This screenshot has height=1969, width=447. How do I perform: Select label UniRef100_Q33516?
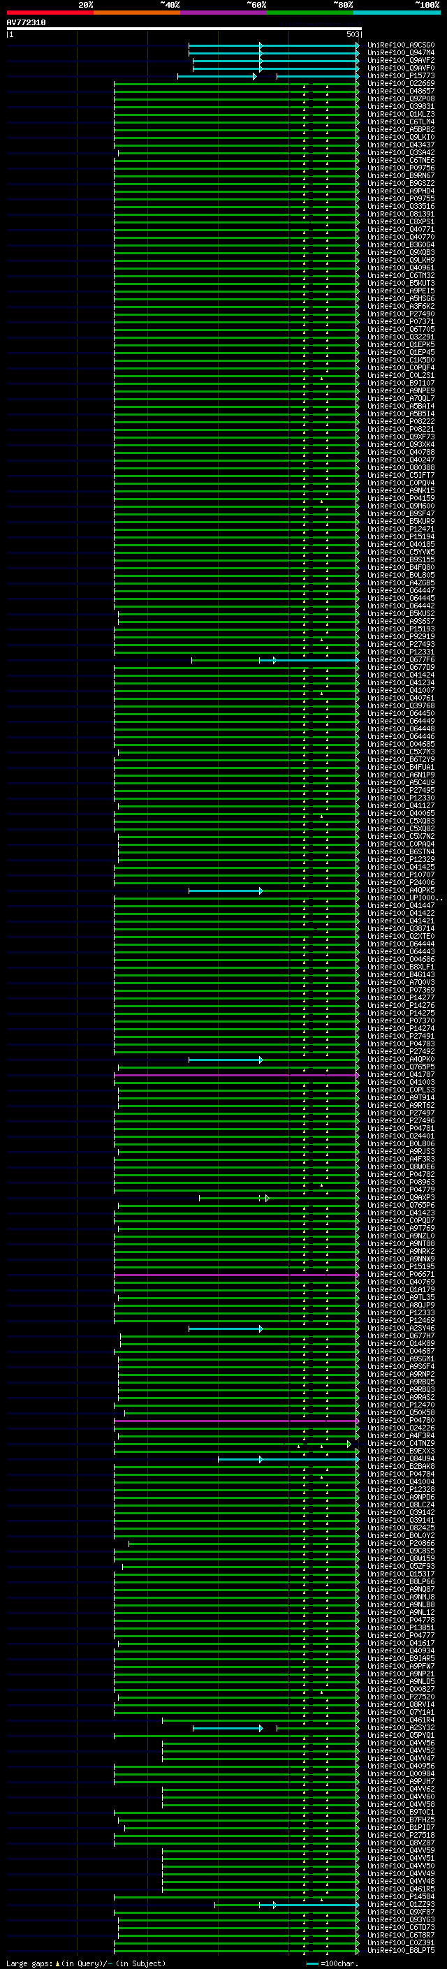click(401, 206)
